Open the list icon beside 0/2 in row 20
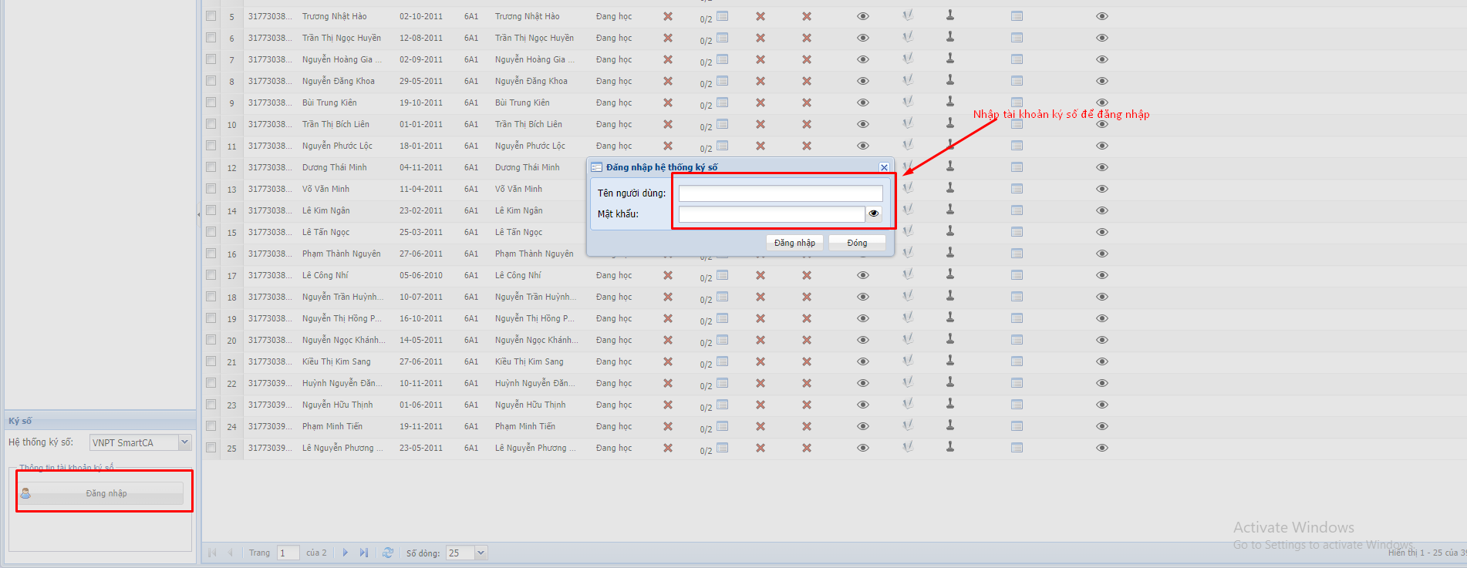 click(x=723, y=339)
